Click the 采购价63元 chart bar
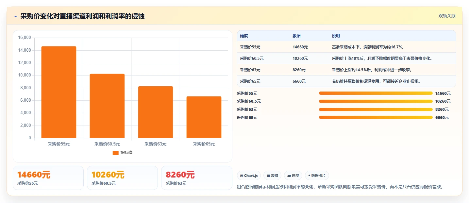 click(x=156, y=112)
